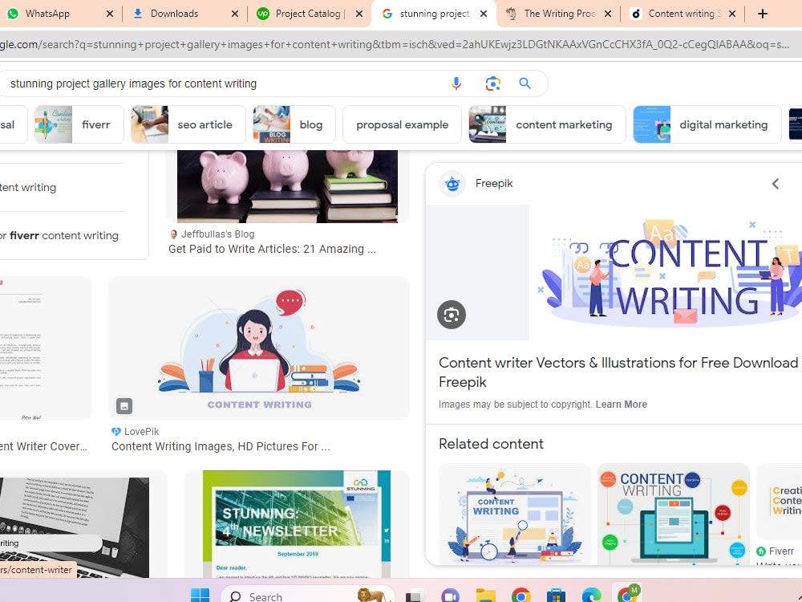802x602 pixels.
Task: Switch to Project Catalog browser tab
Action: click(x=310, y=14)
